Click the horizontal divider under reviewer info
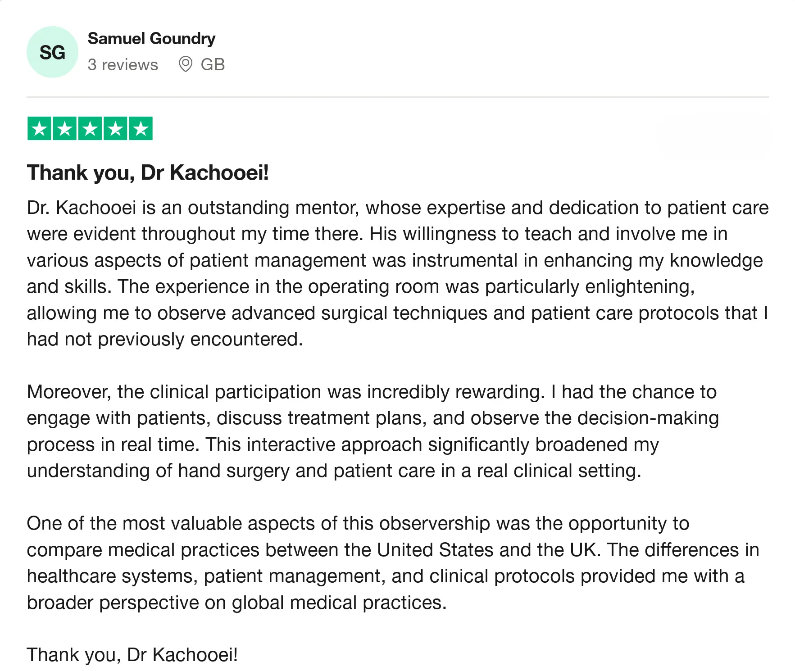 (x=397, y=97)
